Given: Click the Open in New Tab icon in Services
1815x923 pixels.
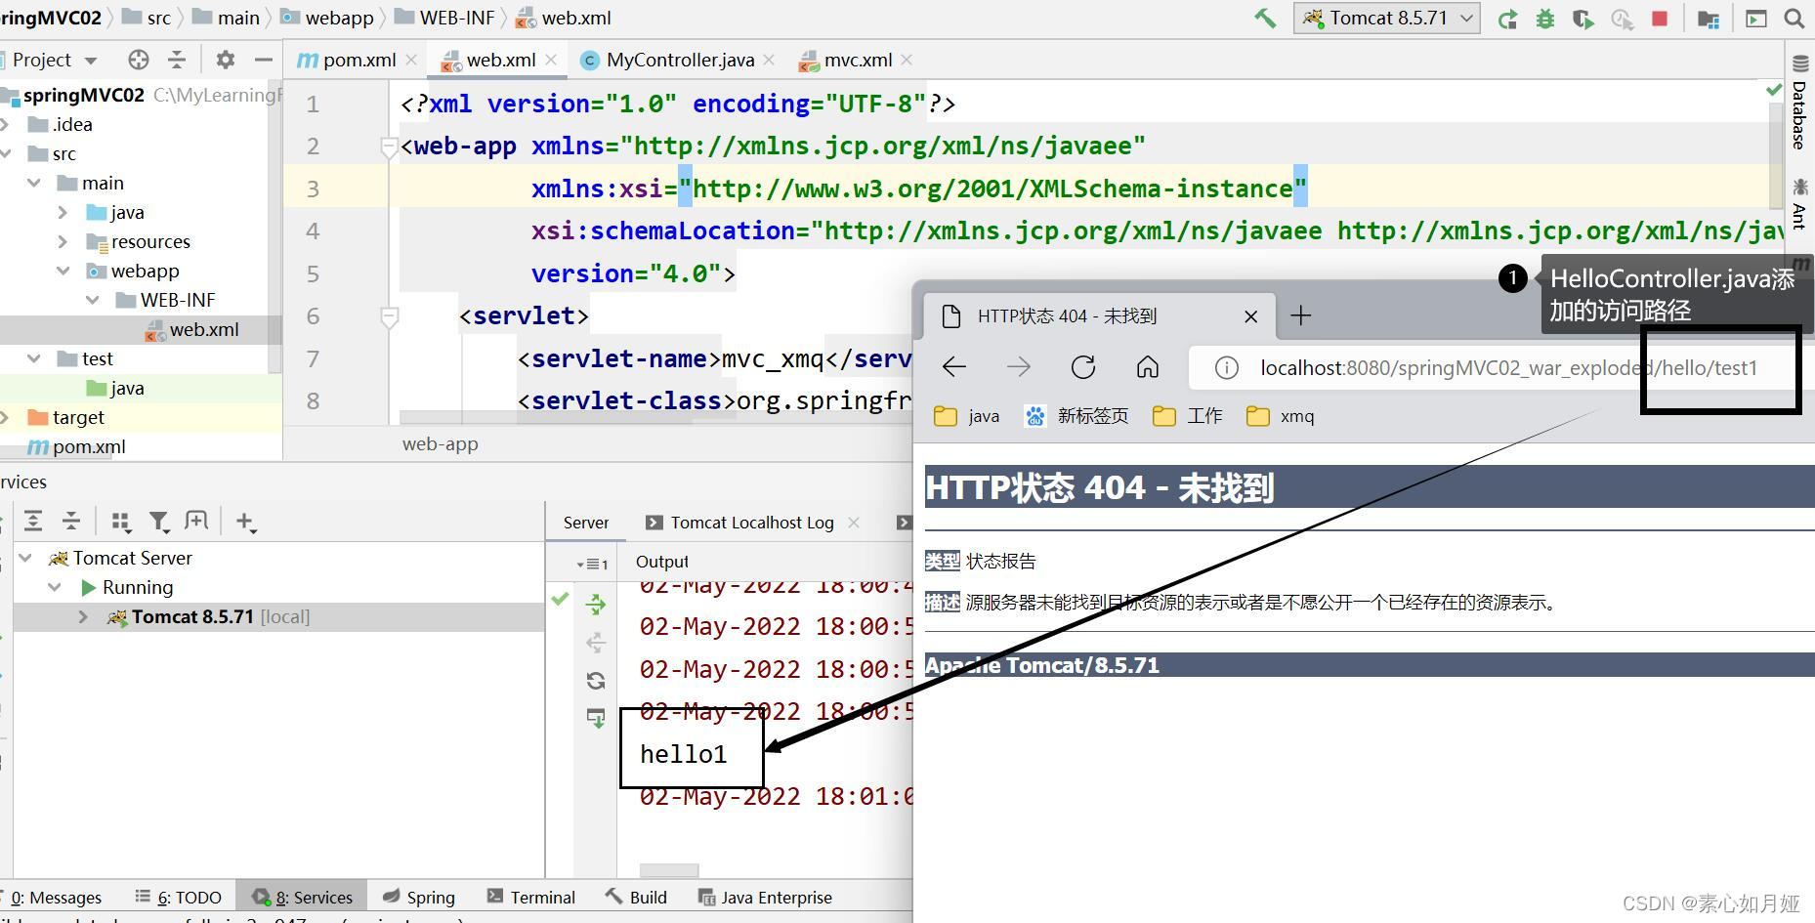Looking at the screenshot, I should [196, 521].
